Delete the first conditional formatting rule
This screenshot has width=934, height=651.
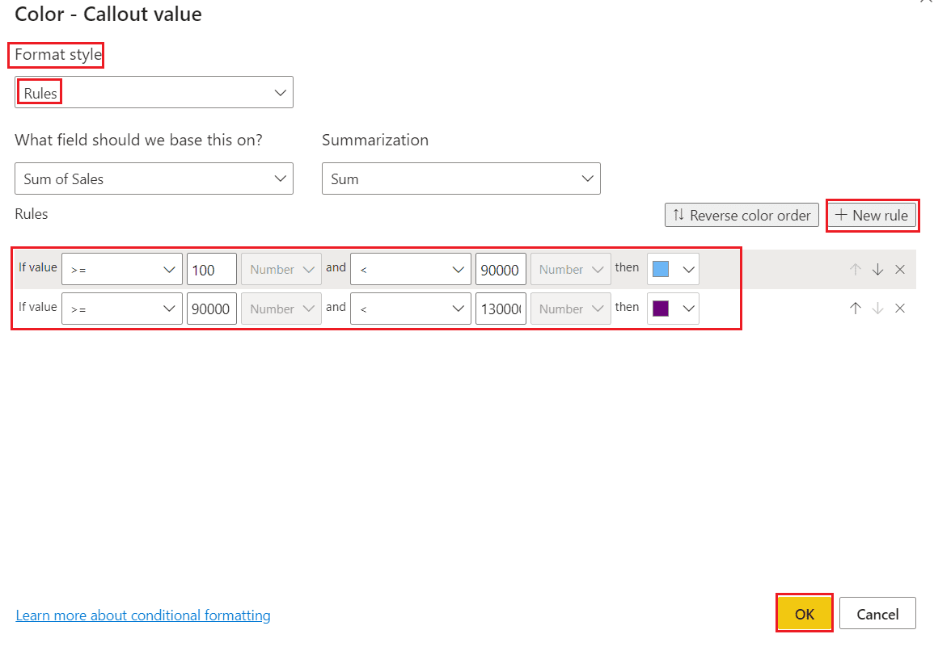(x=900, y=268)
